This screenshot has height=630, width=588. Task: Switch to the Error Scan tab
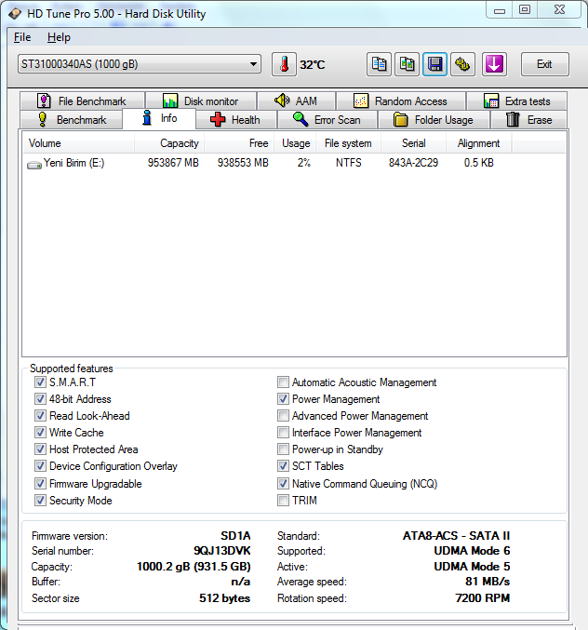(x=327, y=120)
